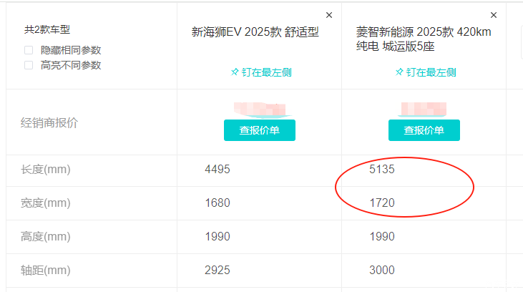This screenshot has width=523, height=292.
Task: Click pin icon under 菱智新能源
Action: pyautogui.click(x=399, y=72)
